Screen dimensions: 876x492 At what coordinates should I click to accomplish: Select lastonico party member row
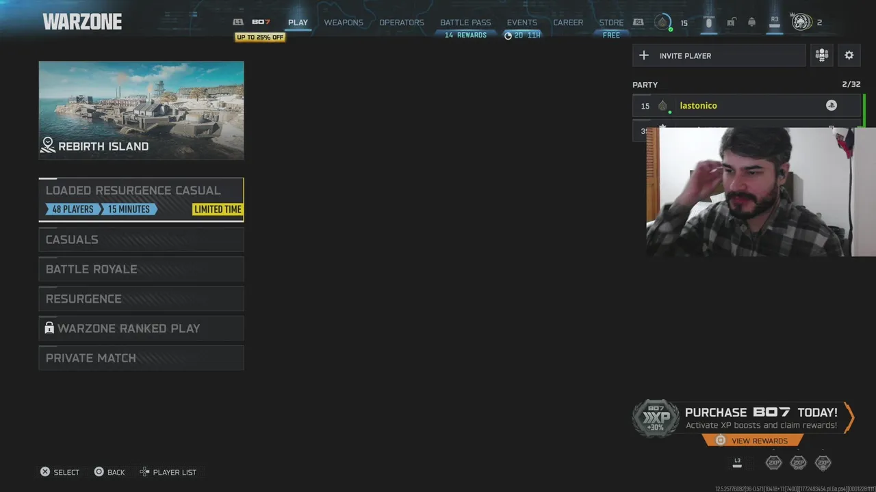[747, 106]
